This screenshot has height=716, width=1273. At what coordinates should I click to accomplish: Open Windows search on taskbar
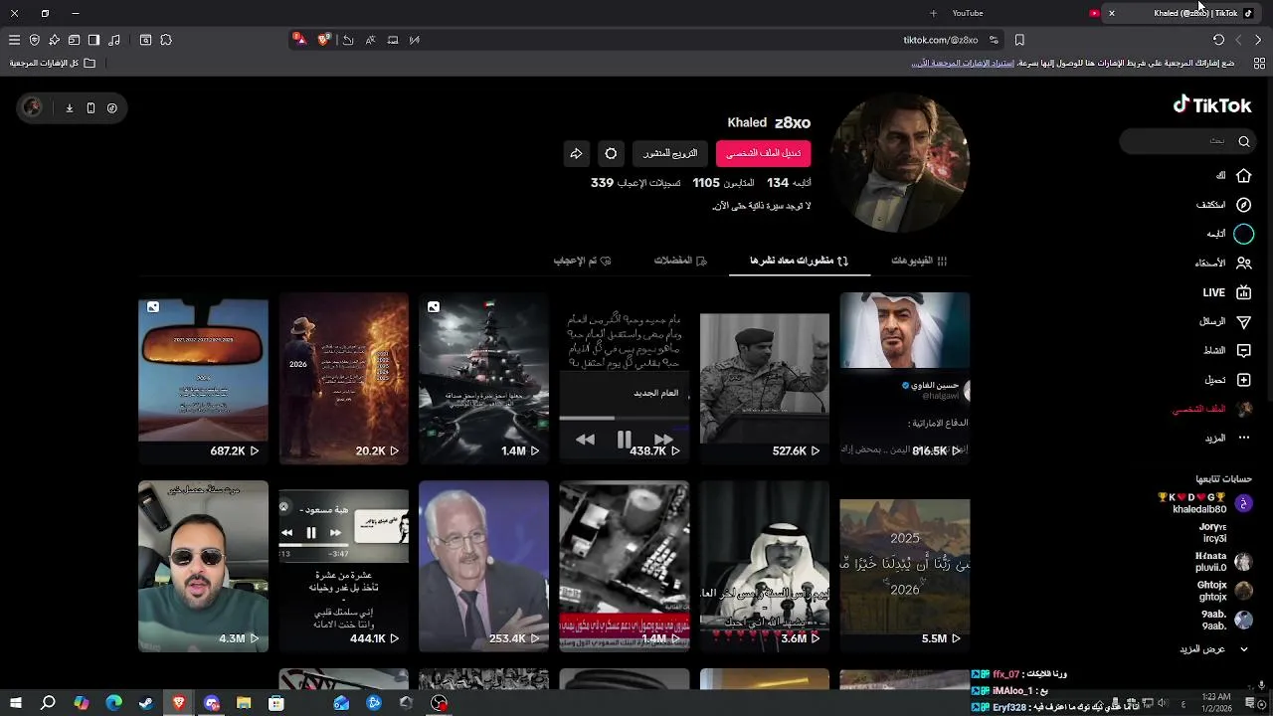tap(48, 703)
